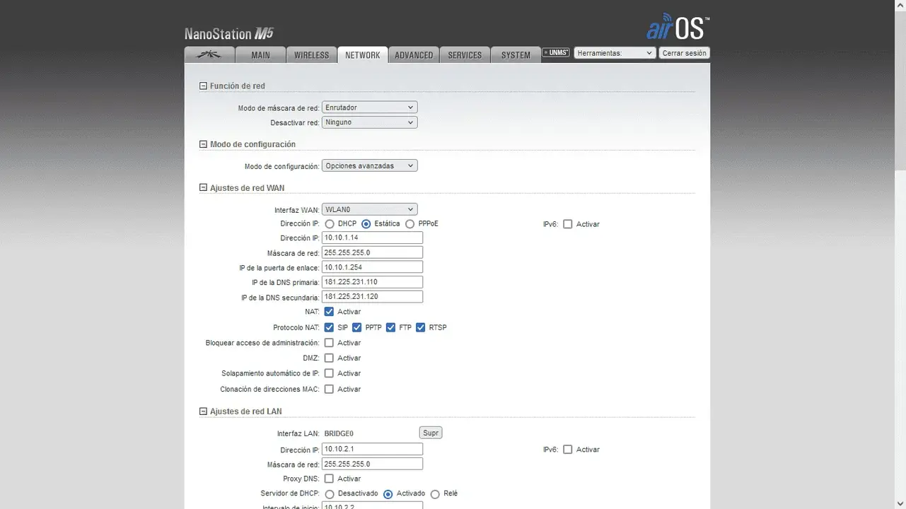
Task: Open the SERVICES tab
Action: tap(465, 54)
